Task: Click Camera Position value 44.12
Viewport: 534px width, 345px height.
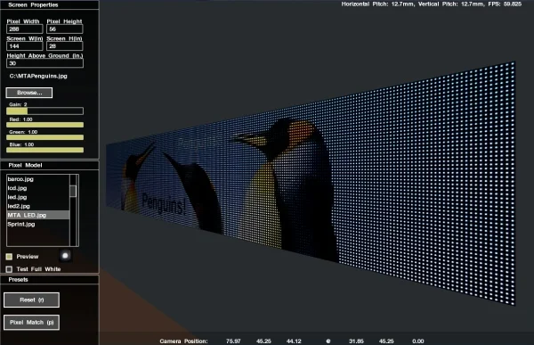Action: tap(294, 341)
